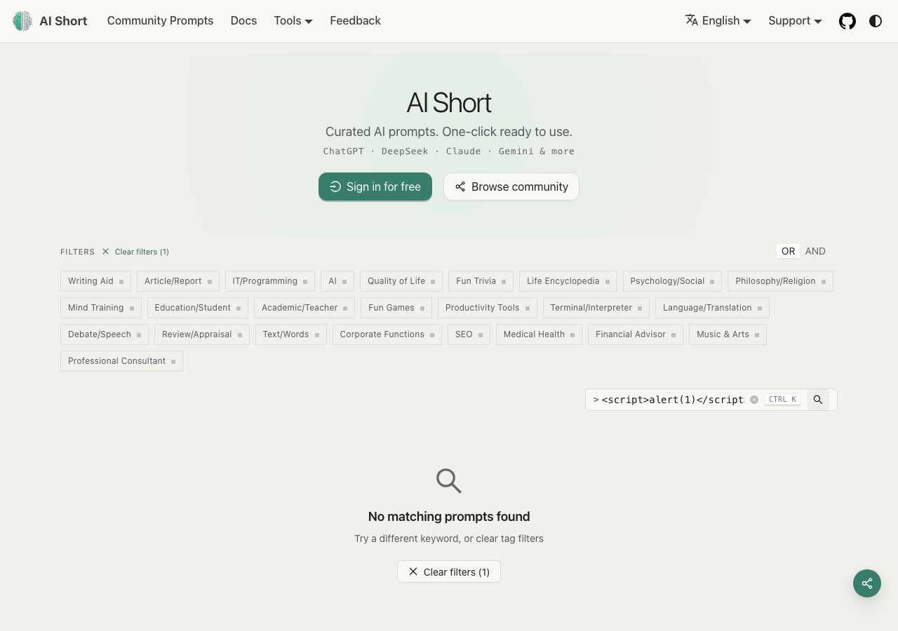The width and height of the screenshot is (898, 631).
Task: Toggle the Philosophy/Religion tag
Action: pyautogui.click(x=780, y=281)
